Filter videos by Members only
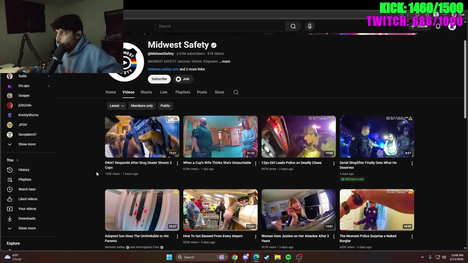 [x=142, y=106]
